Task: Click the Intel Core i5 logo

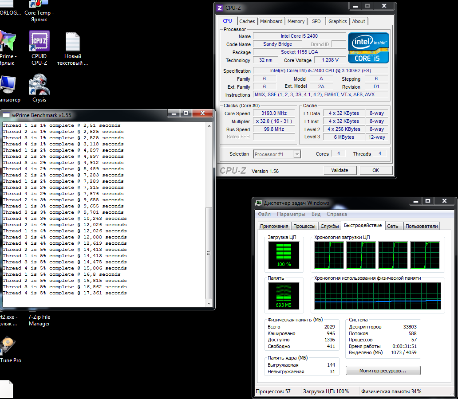Action: [368, 47]
